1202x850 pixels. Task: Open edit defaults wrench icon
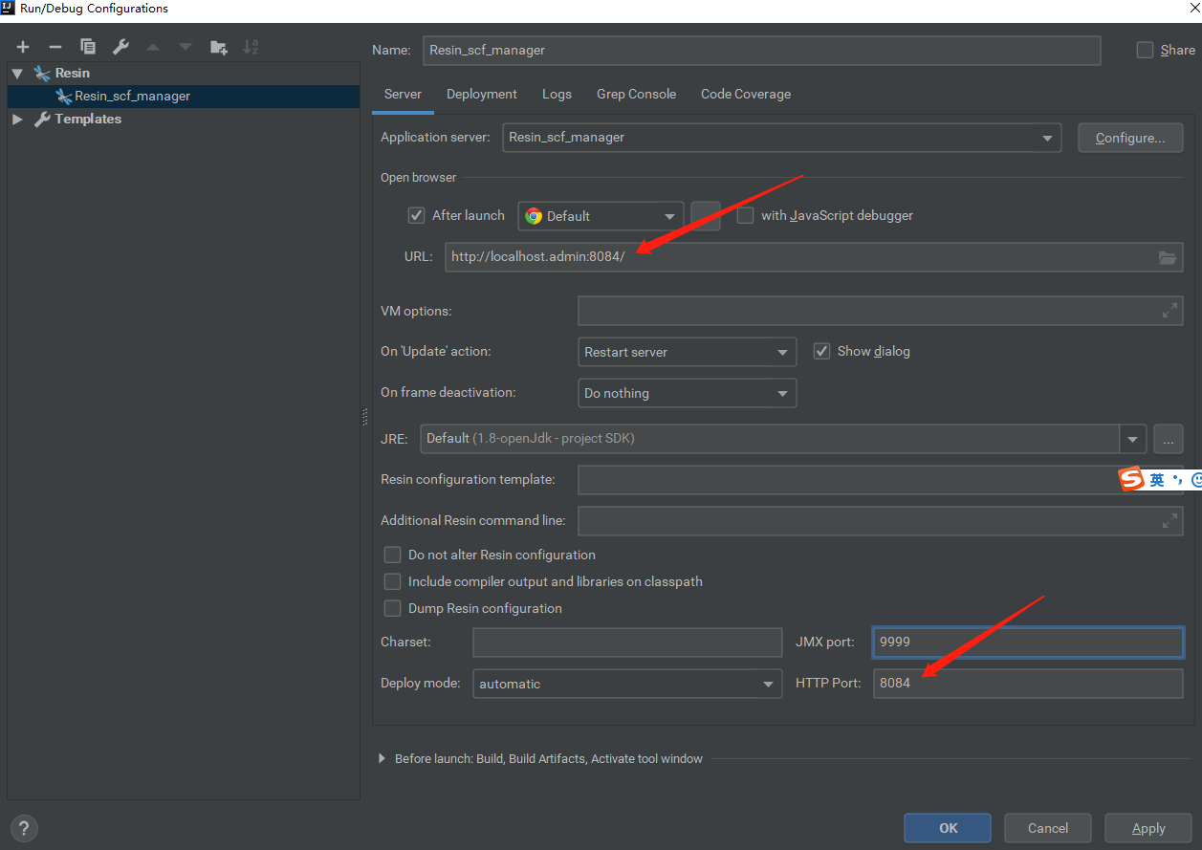120,47
